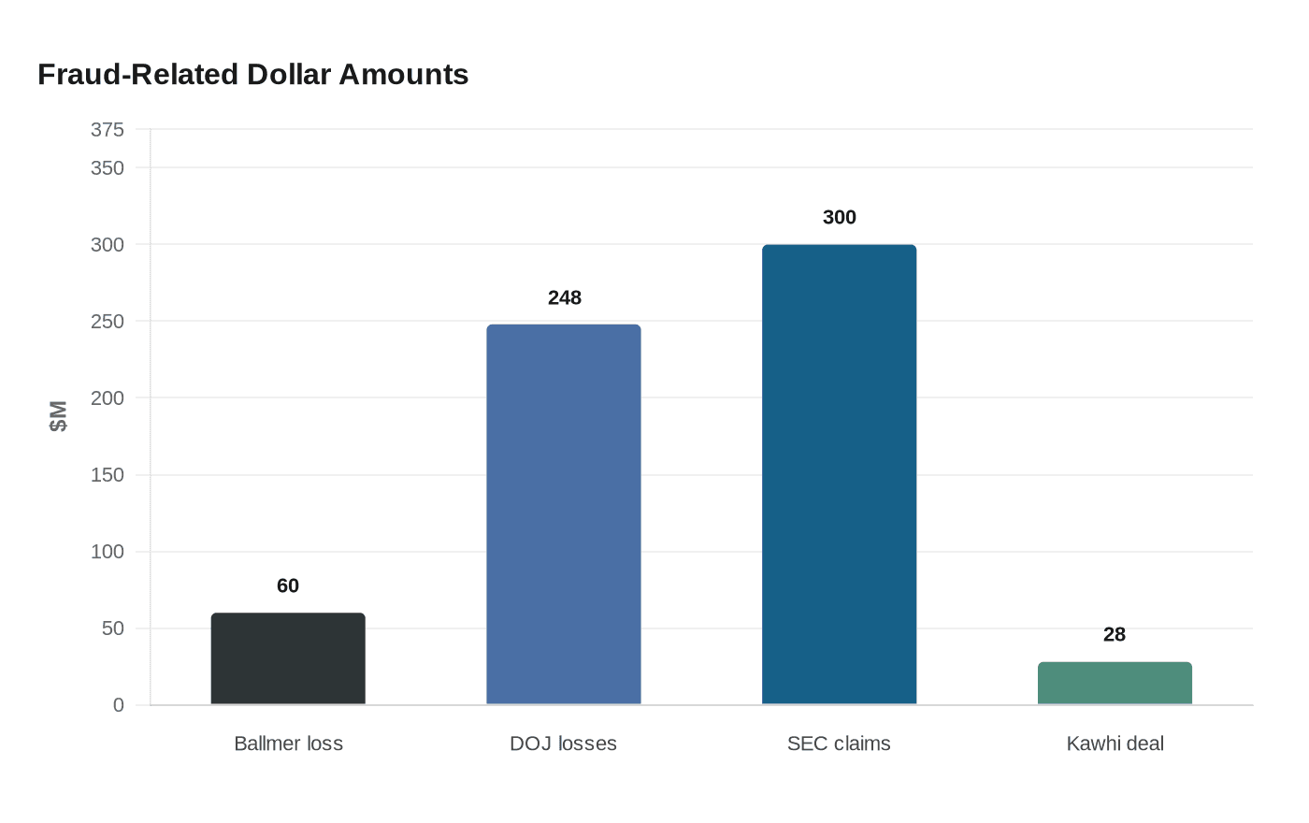The height and width of the screenshot is (823, 1309).
Task: Click the 0 y-axis tick label
Action: [x=119, y=705]
